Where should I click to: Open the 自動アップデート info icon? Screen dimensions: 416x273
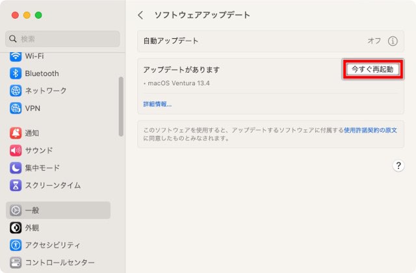point(393,41)
